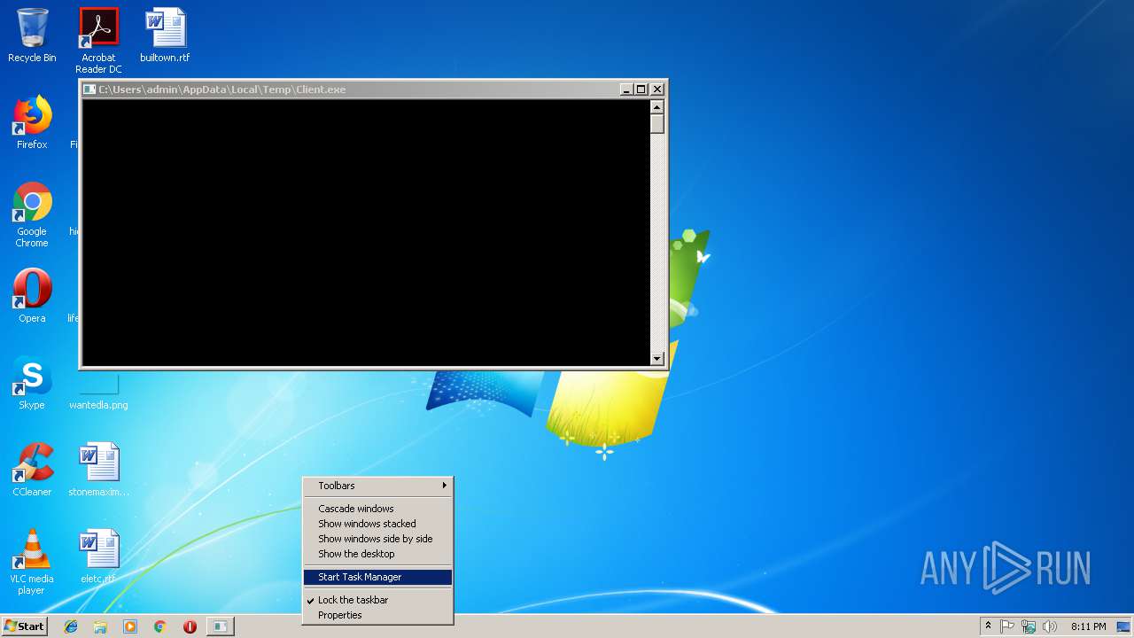This screenshot has width=1134, height=638.
Task: Choose Show the desktop menu entry
Action: click(377, 554)
